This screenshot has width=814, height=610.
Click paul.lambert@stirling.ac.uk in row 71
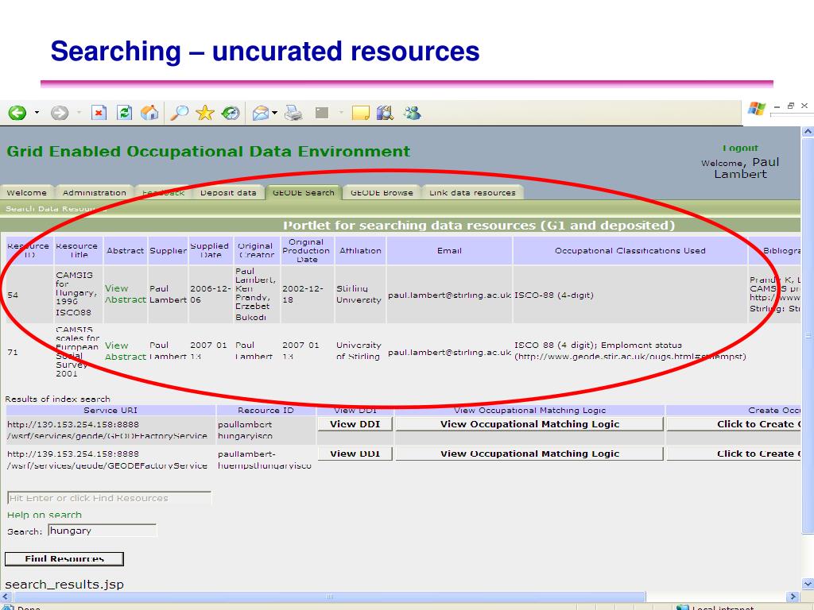450,352
